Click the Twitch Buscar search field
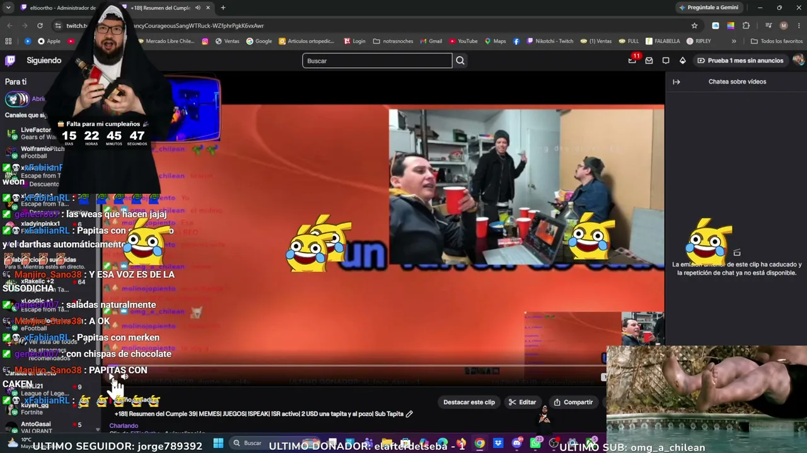Screen dimensions: 807x453 coord(377,60)
